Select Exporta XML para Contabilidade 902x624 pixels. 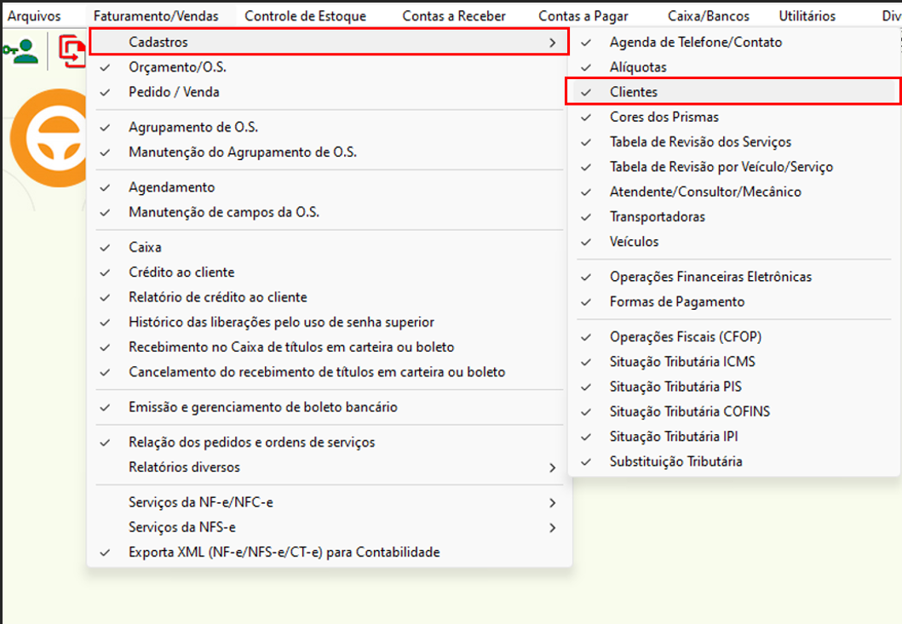tap(329, 552)
